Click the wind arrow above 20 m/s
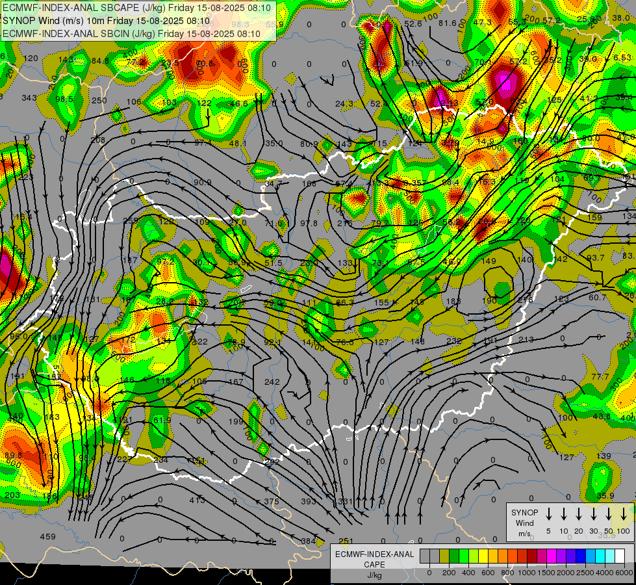The width and height of the screenshot is (636, 585). (x=578, y=514)
